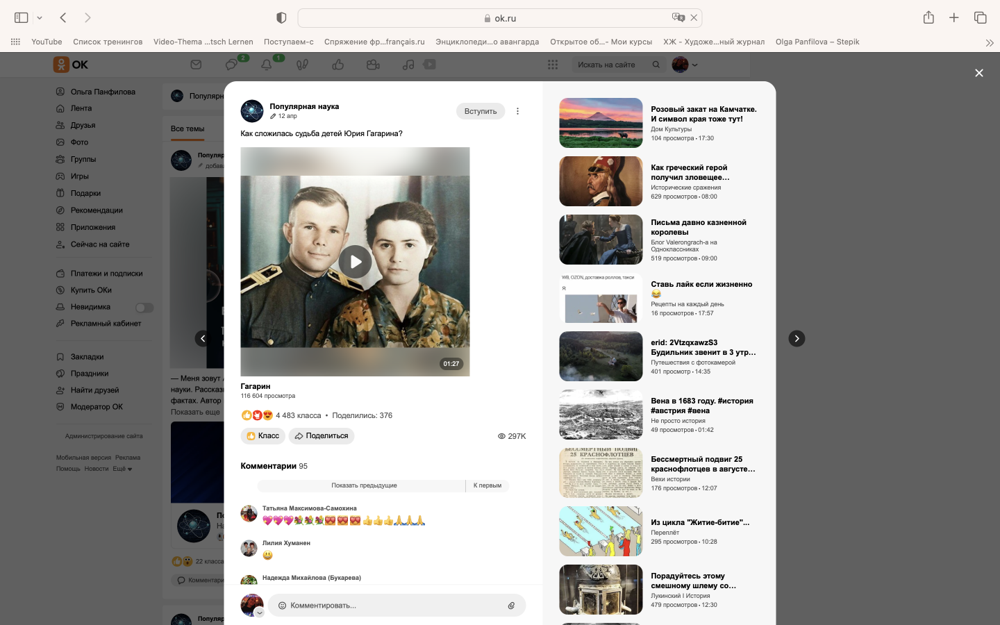Go to previous post with left arrow
Viewport: 1000px width, 625px height.
point(203,338)
